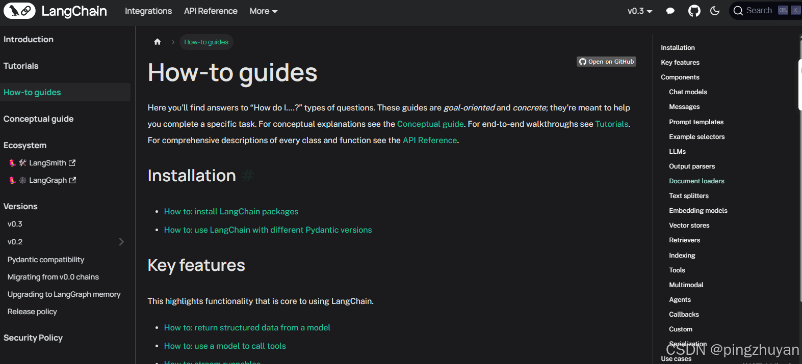802x364 pixels.
Task: Jump to LLMs in table of contents
Action: point(677,151)
